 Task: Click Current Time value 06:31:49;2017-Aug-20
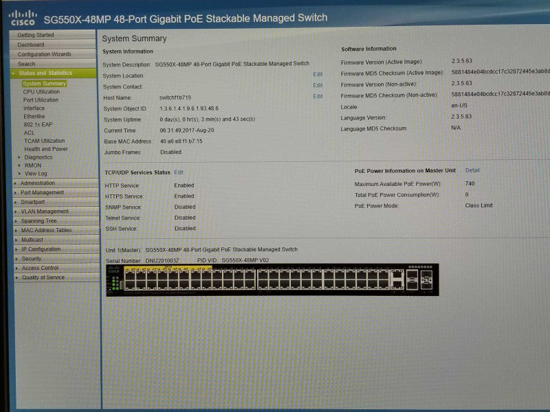point(187,130)
